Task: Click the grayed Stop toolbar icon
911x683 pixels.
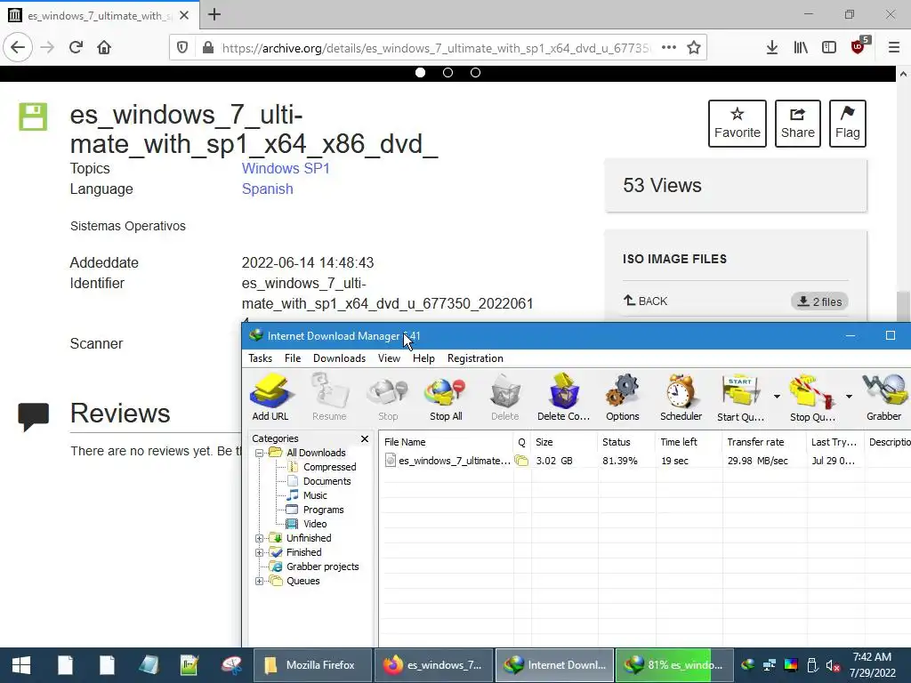Action: (388, 398)
